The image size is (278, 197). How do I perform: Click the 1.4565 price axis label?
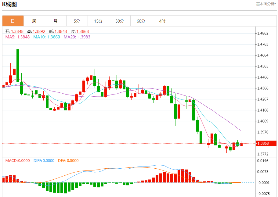click(x=263, y=66)
